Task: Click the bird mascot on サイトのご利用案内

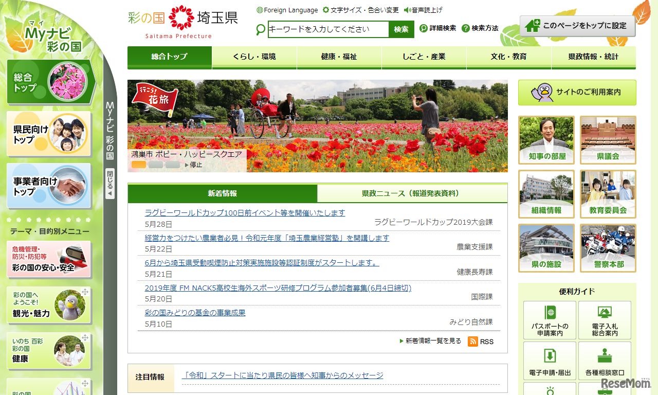Action: coord(542,93)
